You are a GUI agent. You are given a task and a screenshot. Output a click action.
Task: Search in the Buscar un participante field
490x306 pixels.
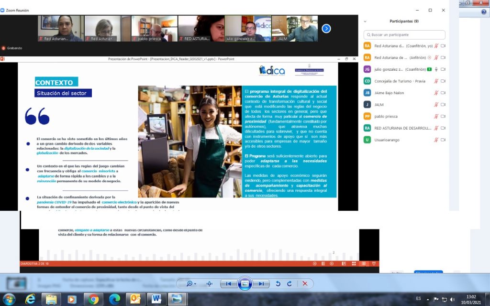click(404, 35)
